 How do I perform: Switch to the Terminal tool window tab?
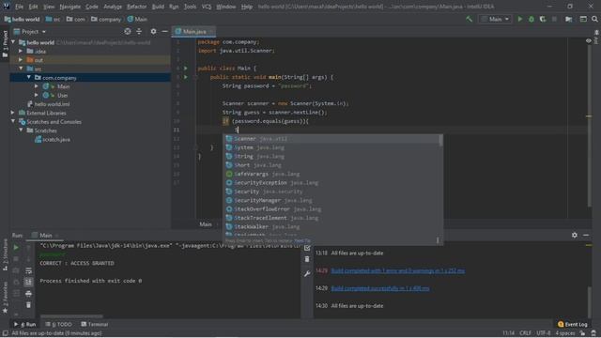[95, 324]
